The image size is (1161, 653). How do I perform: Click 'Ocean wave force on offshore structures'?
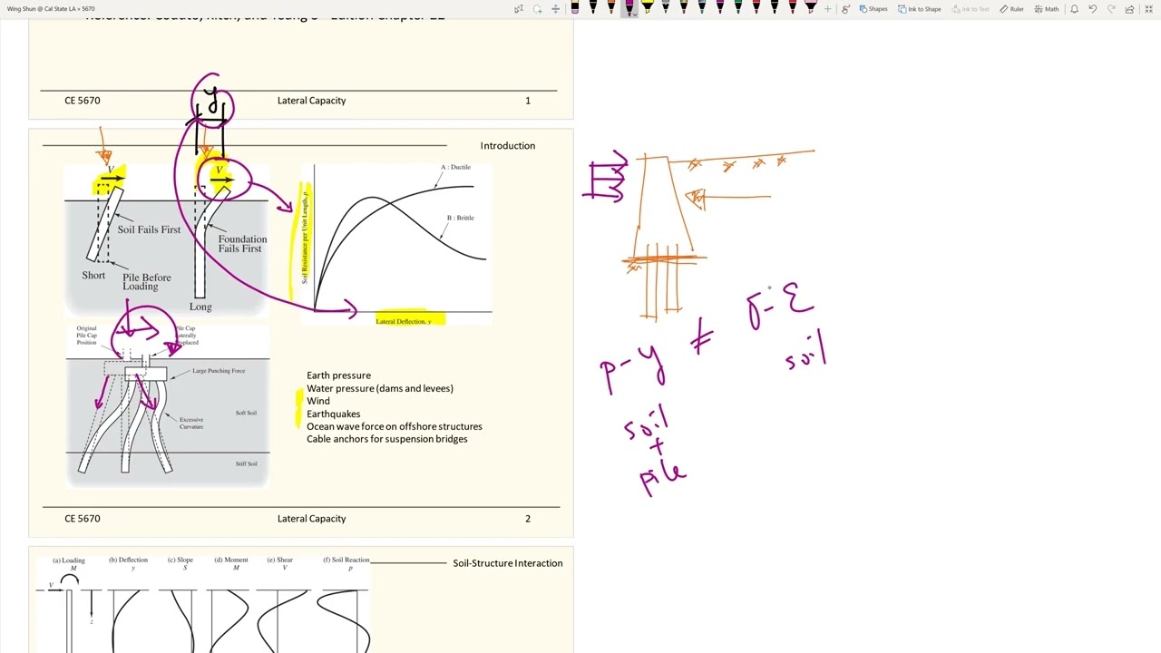point(395,426)
